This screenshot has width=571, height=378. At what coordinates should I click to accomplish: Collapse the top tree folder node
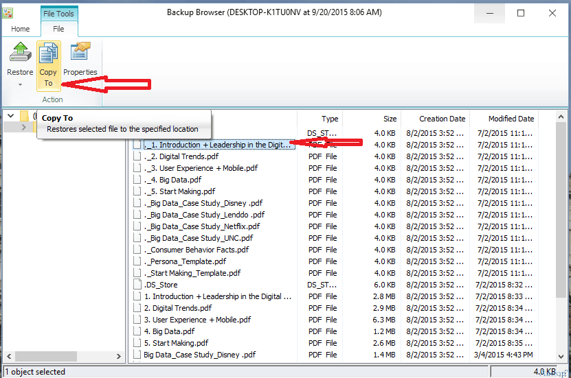[11, 116]
